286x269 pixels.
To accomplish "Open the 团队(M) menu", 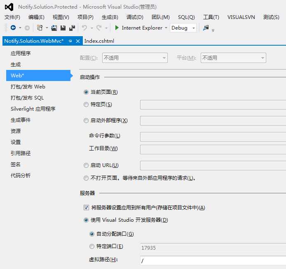I will click(160, 17).
